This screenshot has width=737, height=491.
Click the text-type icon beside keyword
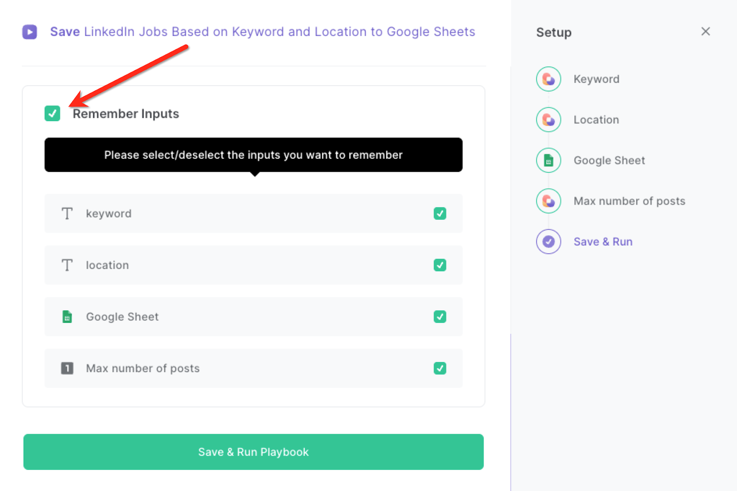pyautogui.click(x=67, y=213)
